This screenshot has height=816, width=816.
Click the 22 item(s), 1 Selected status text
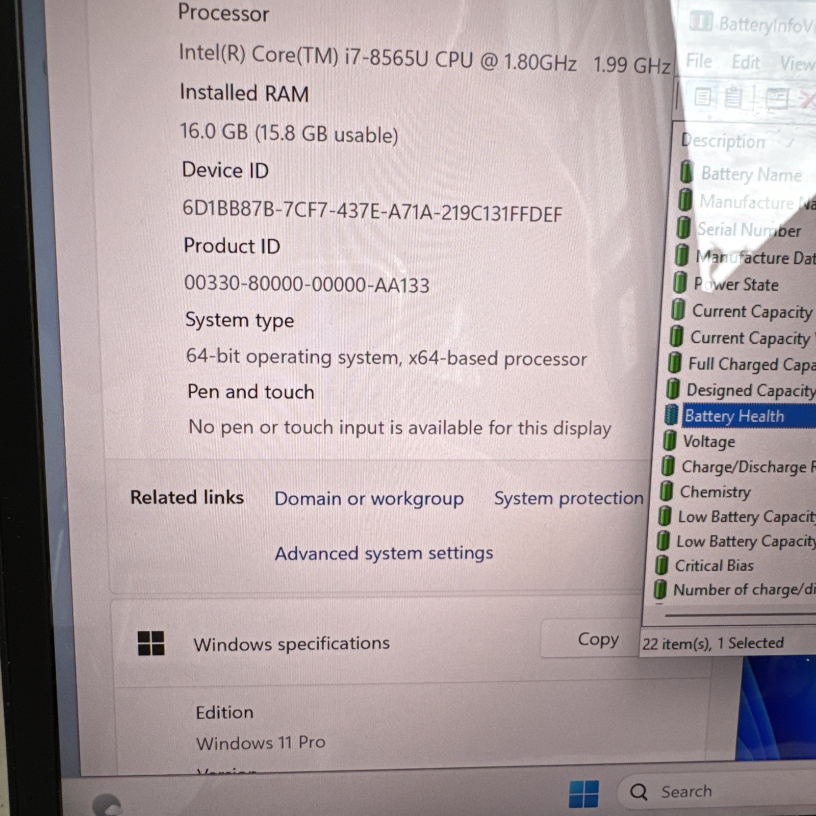click(x=712, y=644)
